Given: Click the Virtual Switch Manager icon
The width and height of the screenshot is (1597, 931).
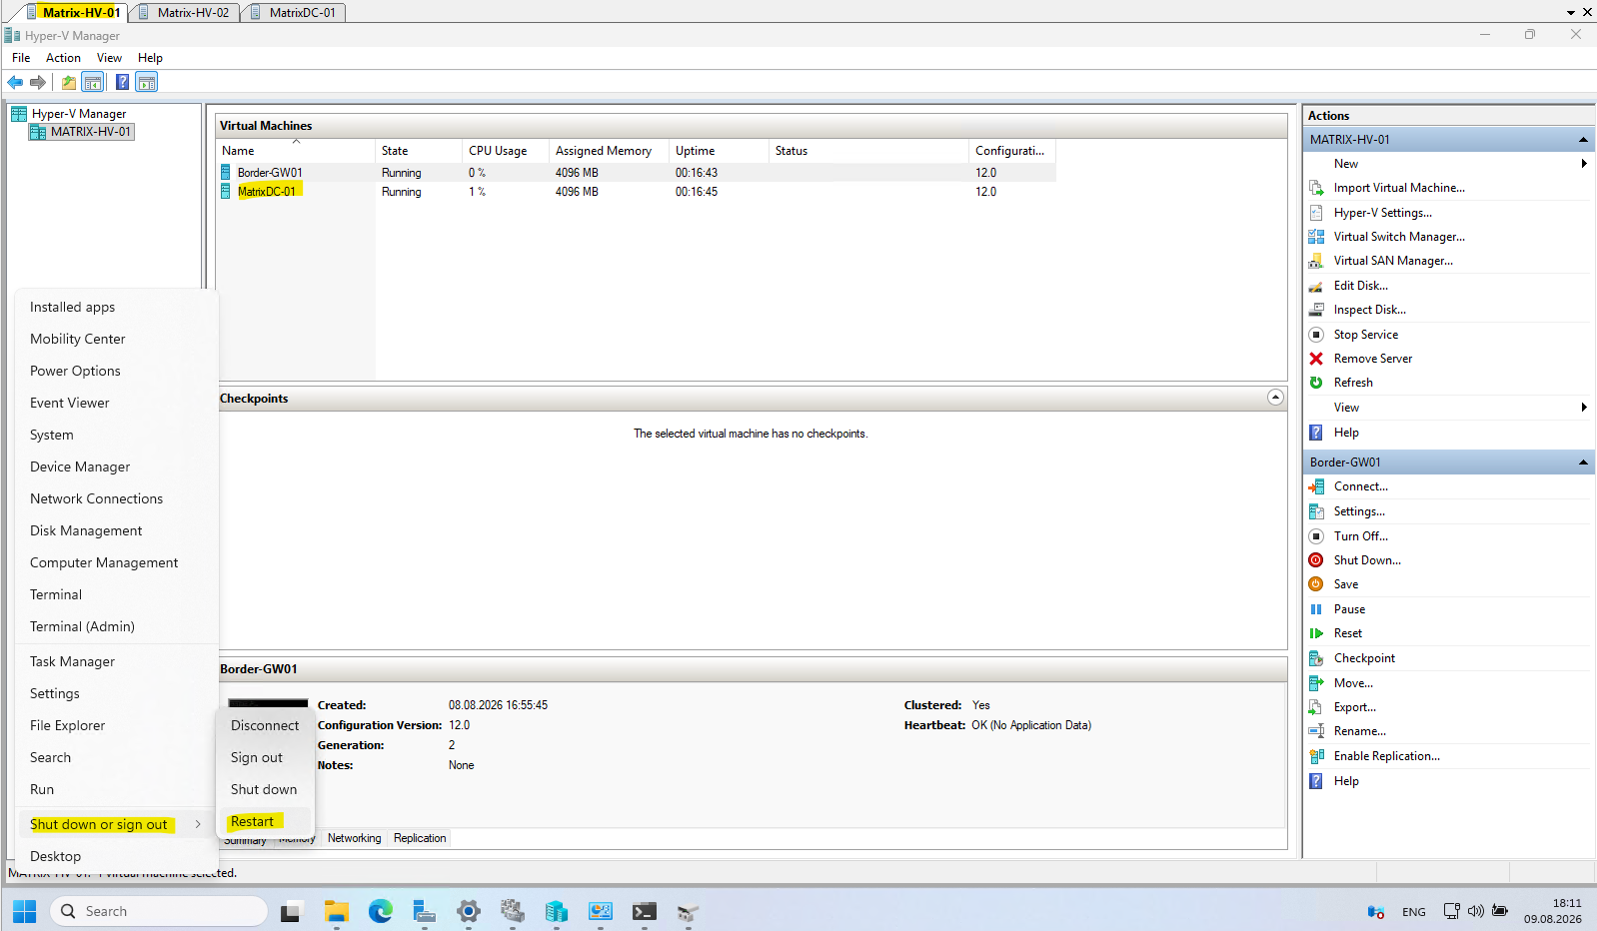Looking at the screenshot, I should (x=1316, y=237).
